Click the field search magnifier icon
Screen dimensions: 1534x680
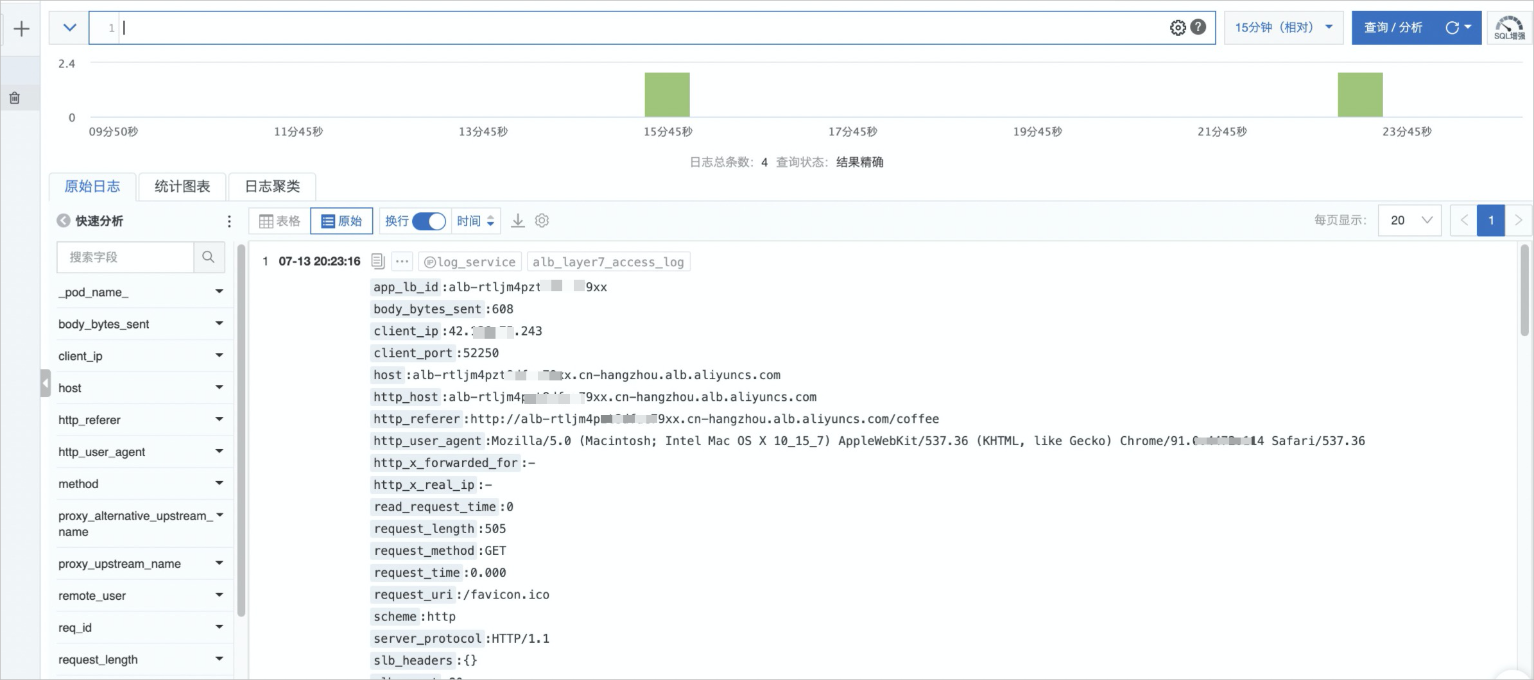coord(209,257)
